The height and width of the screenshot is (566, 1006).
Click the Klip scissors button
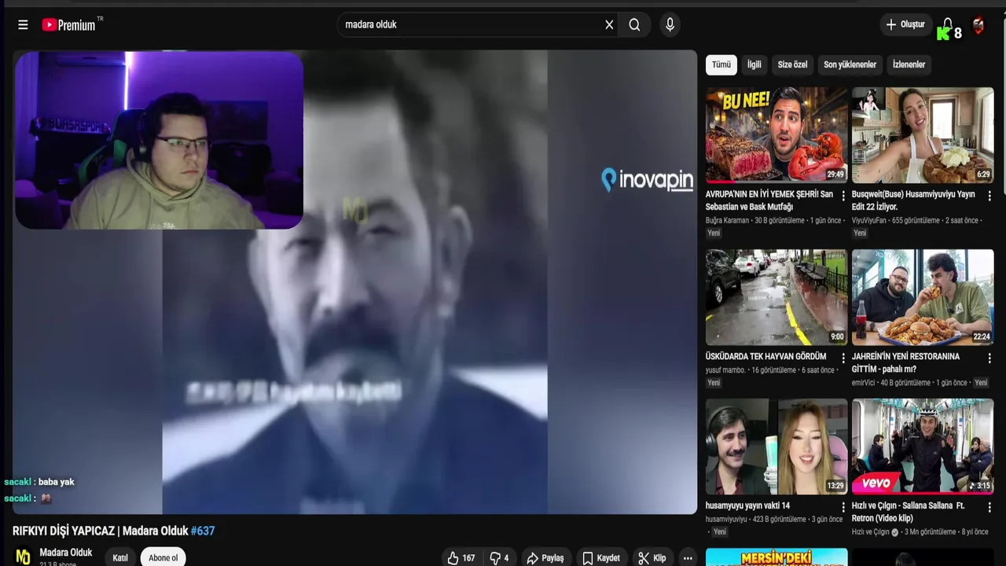[x=652, y=557]
